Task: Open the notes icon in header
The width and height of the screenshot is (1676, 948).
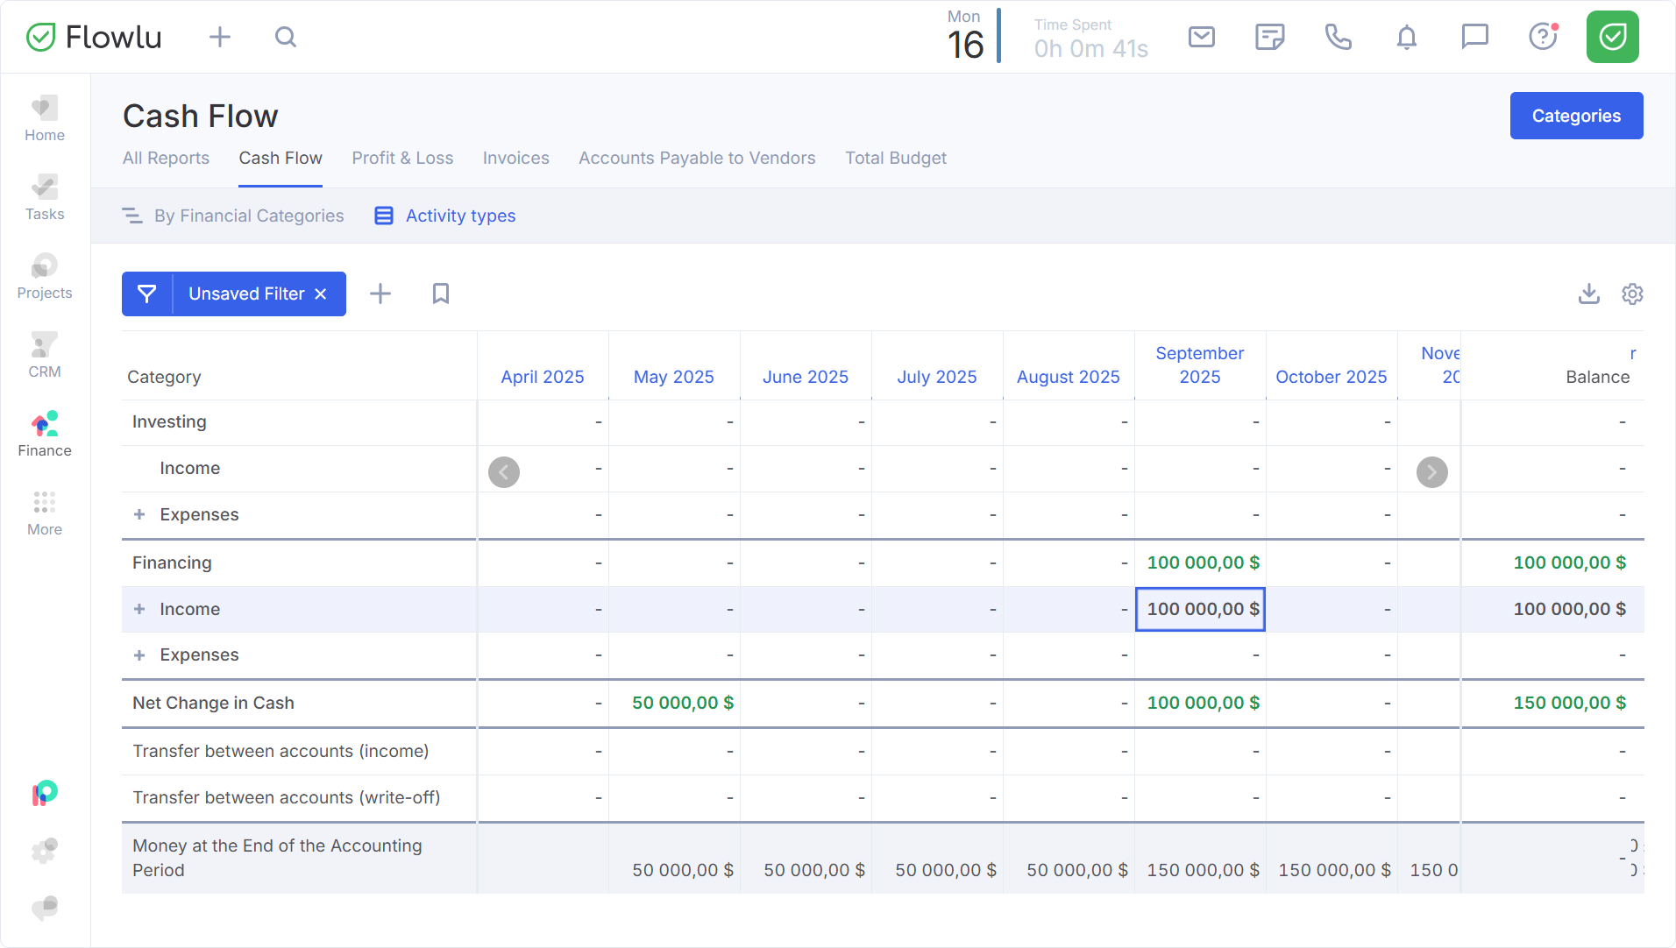Action: (x=1269, y=37)
